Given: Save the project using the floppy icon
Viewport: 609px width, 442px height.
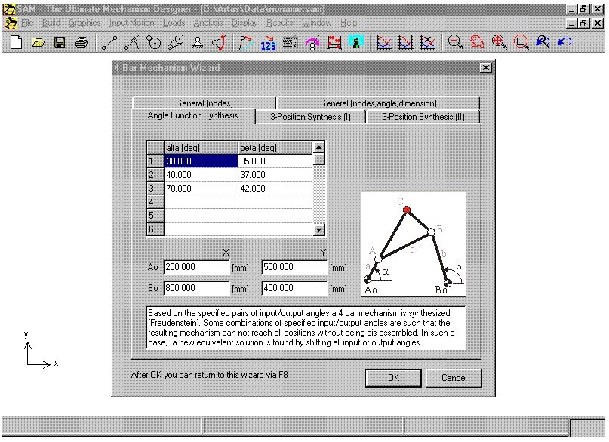Looking at the screenshot, I should [60, 42].
